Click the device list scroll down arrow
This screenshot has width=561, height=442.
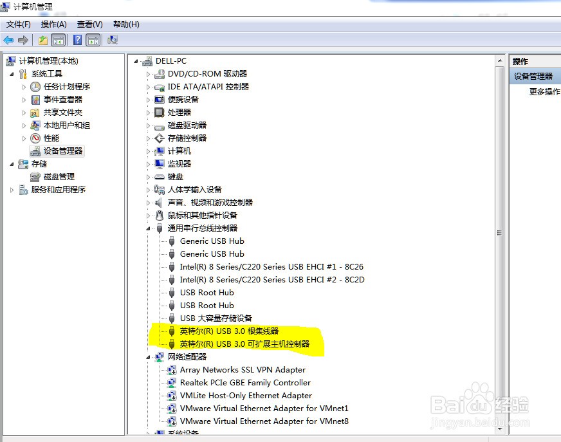[500, 428]
